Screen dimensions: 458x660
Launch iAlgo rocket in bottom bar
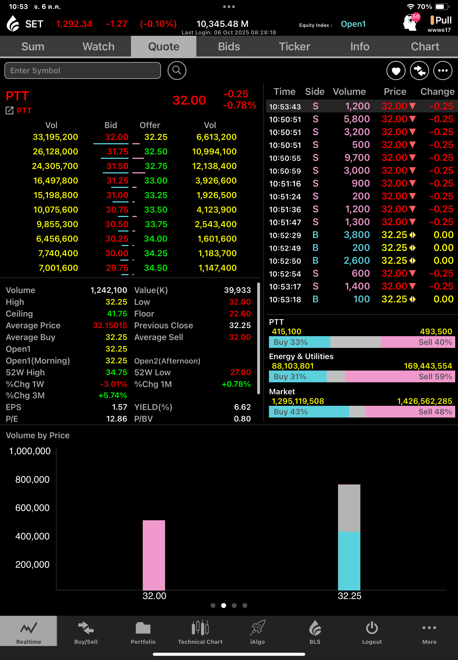tap(257, 631)
